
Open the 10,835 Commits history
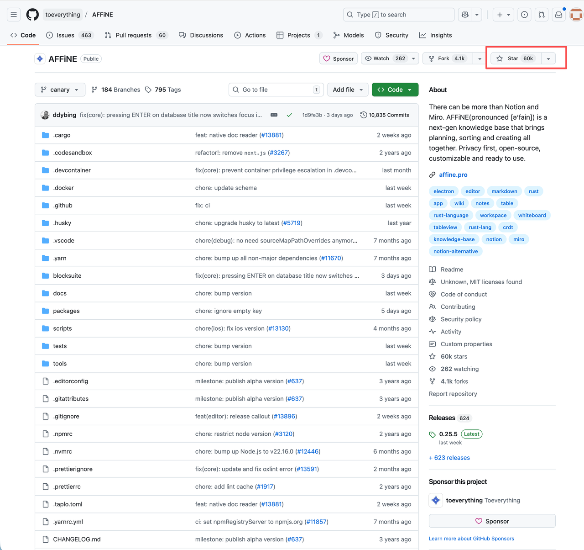[385, 115]
